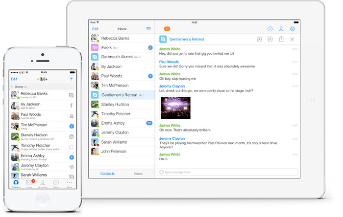
Task: Tap the leave-chat x bubble icon
Action: [x=270, y=39]
